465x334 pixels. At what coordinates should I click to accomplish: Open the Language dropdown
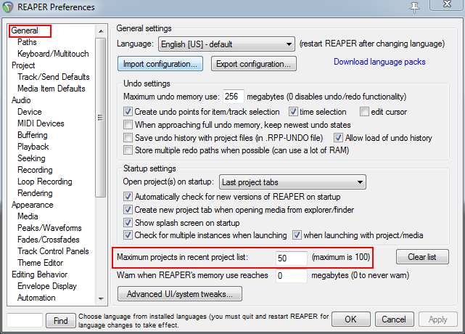226,44
